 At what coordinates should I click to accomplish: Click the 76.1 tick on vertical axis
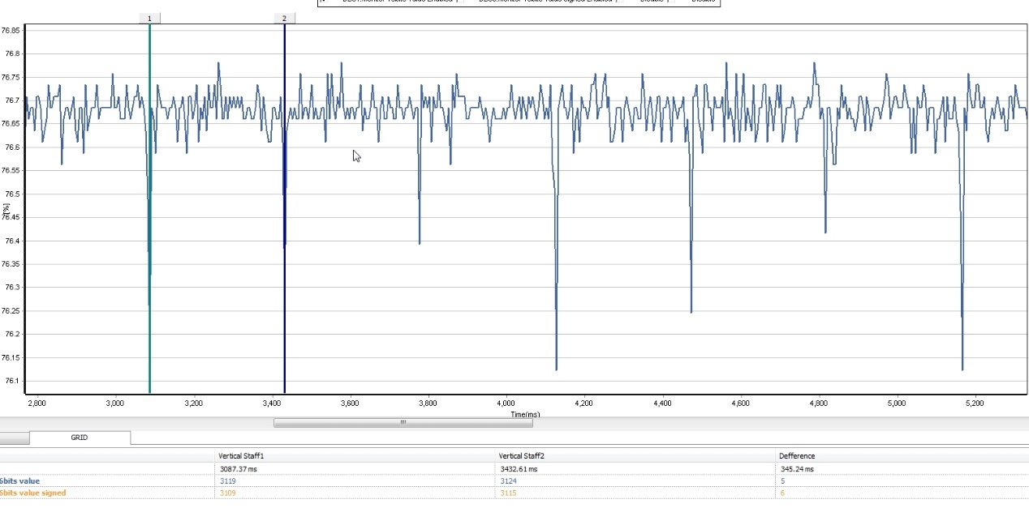click(13, 381)
